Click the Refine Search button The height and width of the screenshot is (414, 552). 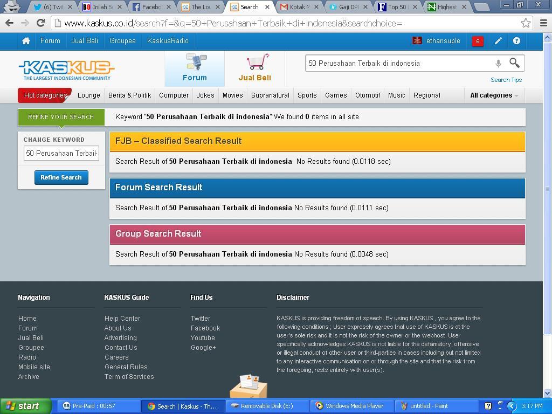click(61, 177)
